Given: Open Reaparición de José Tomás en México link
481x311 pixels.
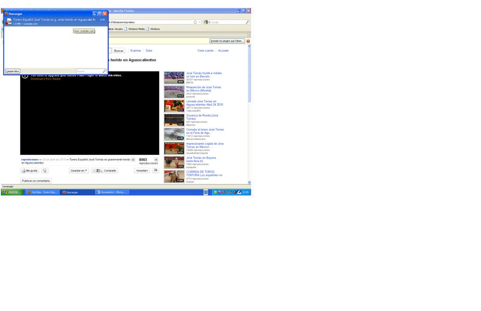Looking at the screenshot, I should click(204, 89).
